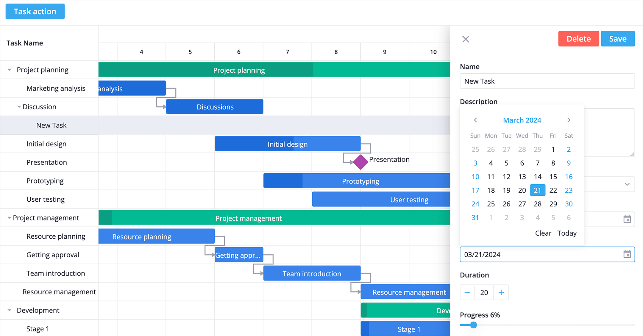Click on the Name input field
Image resolution: width=643 pixels, height=336 pixels.
point(547,82)
